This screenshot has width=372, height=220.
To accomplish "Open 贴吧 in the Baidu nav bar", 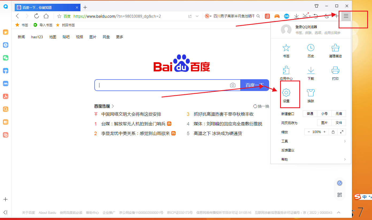I will pos(66,37).
